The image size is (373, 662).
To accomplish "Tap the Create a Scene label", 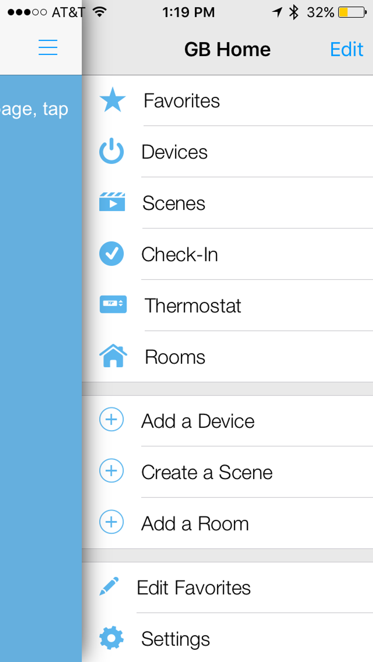I will click(207, 472).
